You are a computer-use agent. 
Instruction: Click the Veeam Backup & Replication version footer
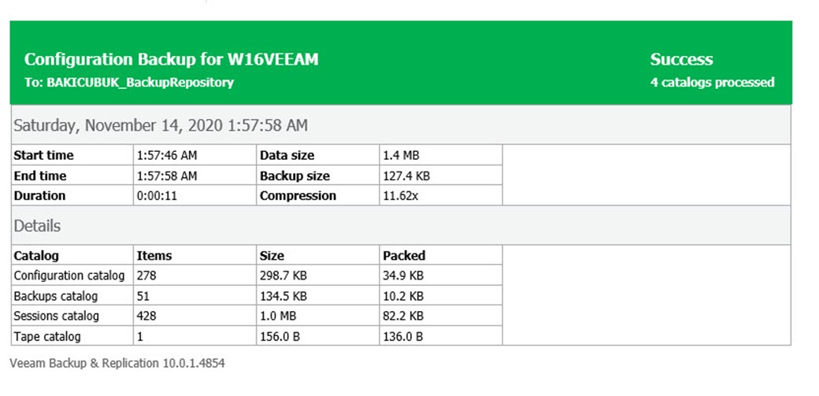(117, 363)
